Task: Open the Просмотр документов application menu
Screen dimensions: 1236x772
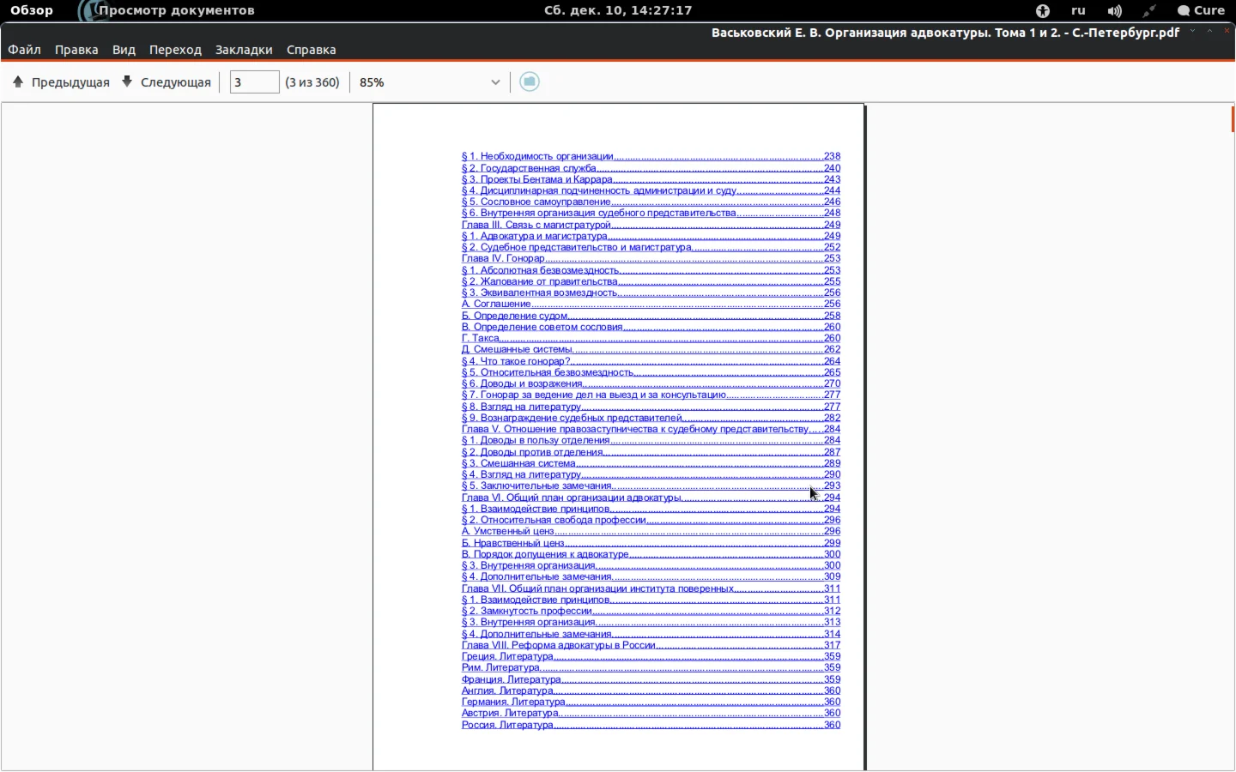Action: 176,10
